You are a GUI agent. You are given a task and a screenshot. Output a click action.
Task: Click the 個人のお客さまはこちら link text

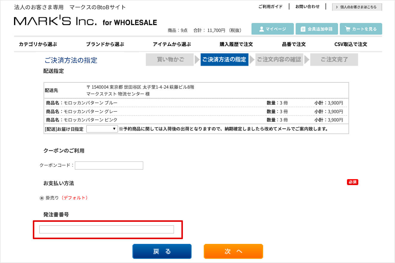tap(358, 7)
